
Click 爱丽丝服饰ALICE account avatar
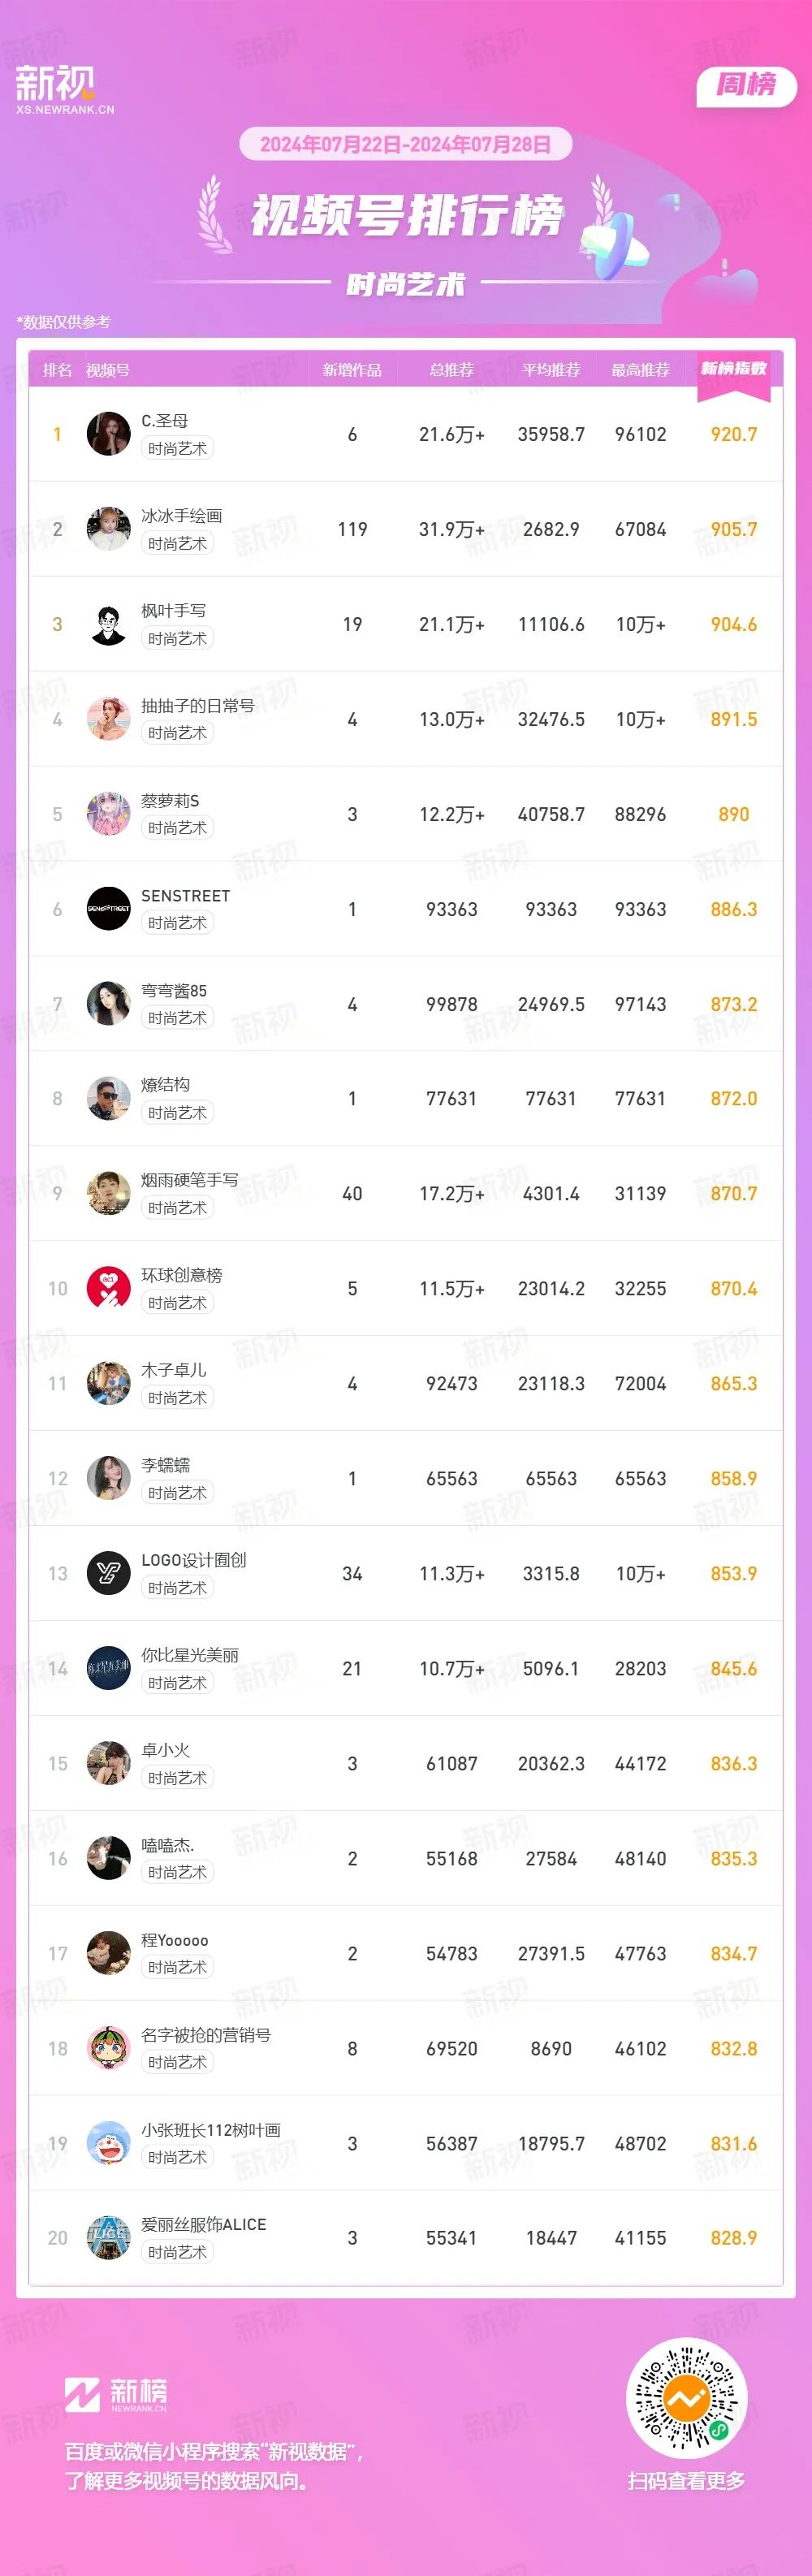[x=108, y=2238]
